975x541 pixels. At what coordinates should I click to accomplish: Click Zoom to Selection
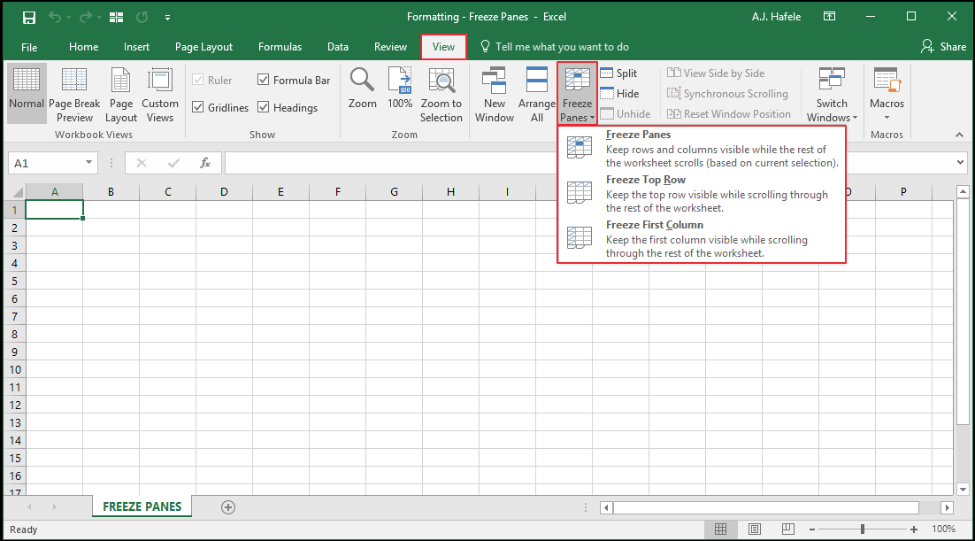click(441, 93)
